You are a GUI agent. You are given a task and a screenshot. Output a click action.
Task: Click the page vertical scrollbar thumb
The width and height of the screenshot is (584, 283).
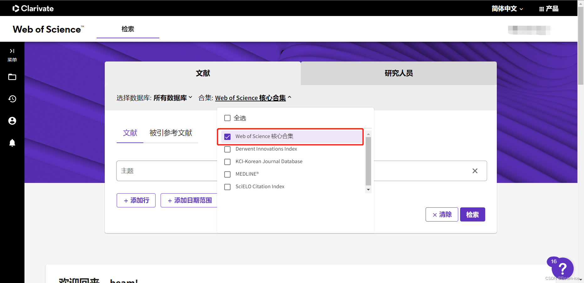(581, 45)
